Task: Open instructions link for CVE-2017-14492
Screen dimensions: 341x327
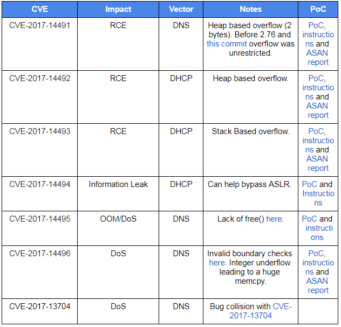Action: pos(318,92)
